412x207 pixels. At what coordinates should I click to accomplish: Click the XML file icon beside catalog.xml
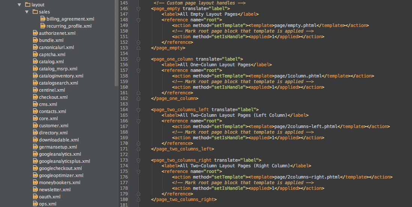click(36, 62)
